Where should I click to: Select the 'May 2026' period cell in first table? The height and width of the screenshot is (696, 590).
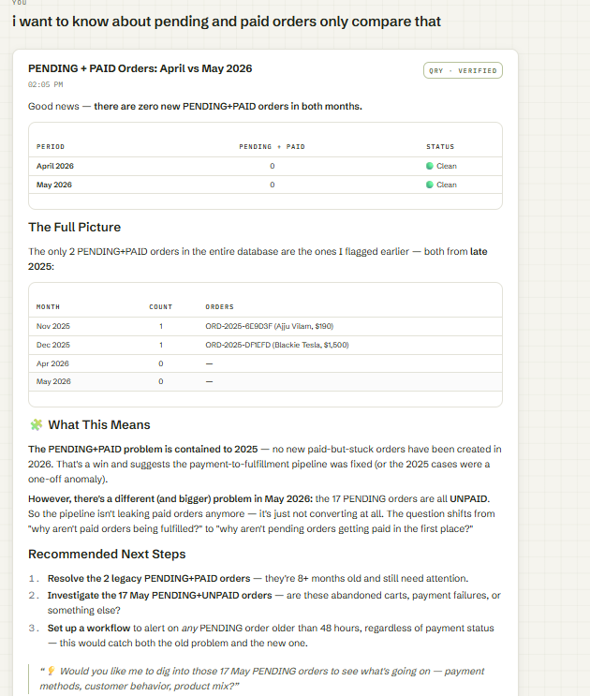(x=54, y=185)
